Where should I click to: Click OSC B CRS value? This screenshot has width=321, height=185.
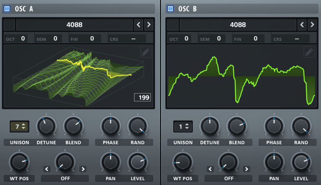(x=297, y=39)
